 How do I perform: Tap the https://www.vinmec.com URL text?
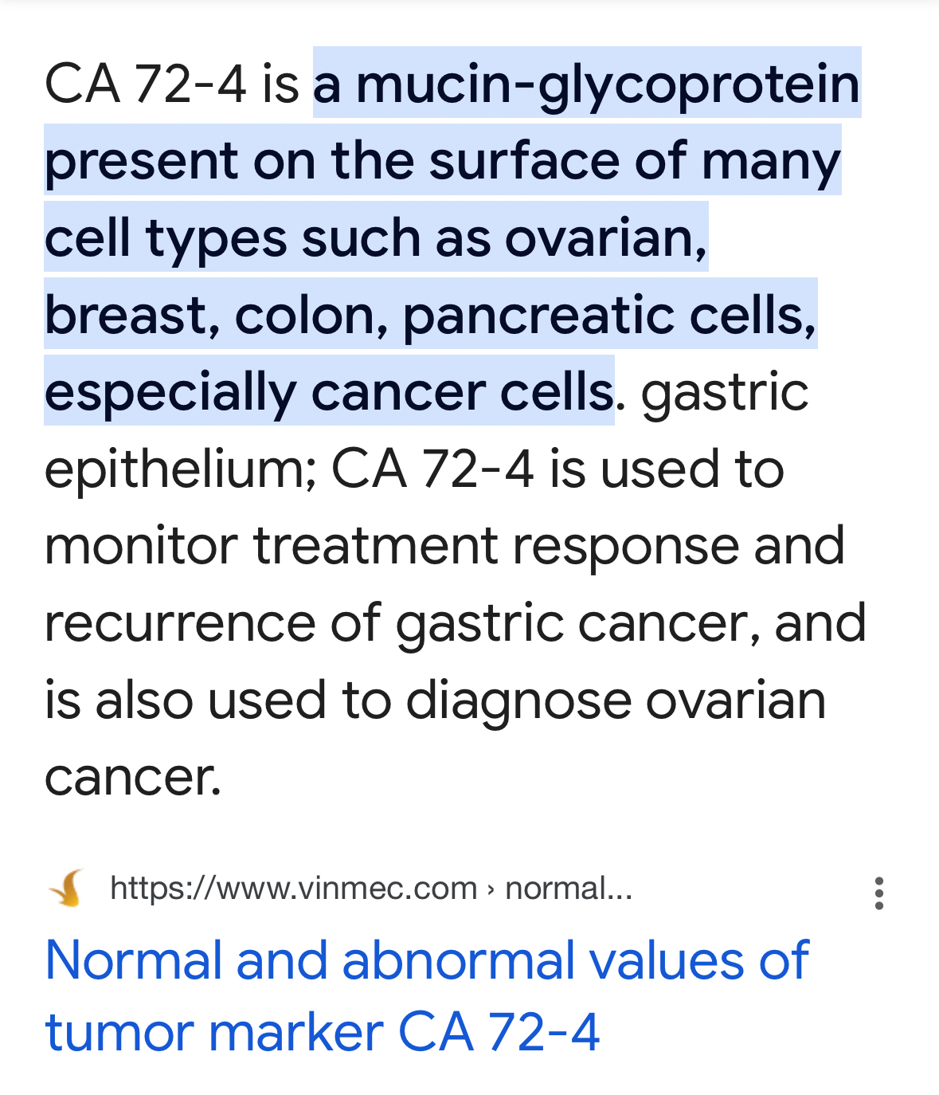point(293,888)
